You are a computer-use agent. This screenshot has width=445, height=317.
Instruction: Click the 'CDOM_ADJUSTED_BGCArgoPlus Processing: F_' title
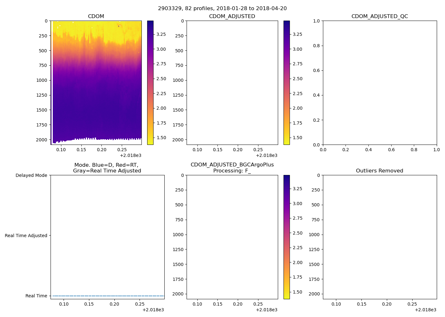click(x=232, y=168)
